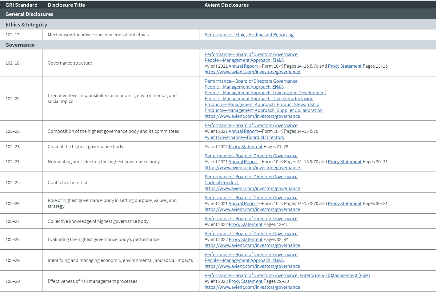Open the Code of Conduct link
Screen dimensions: 436x297
tap(221, 182)
